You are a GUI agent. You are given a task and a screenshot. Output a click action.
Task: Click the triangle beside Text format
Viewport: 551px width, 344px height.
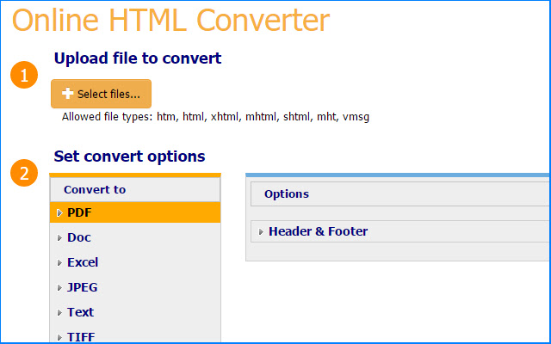[x=59, y=312]
